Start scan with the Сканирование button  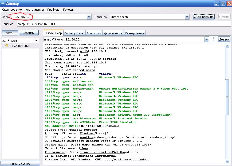[x=204, y=17]
